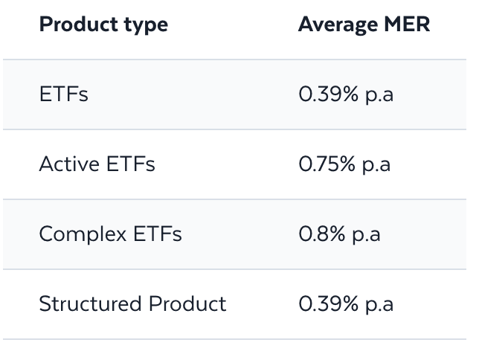Click the word "Structured" in the last row

(90, 303)
